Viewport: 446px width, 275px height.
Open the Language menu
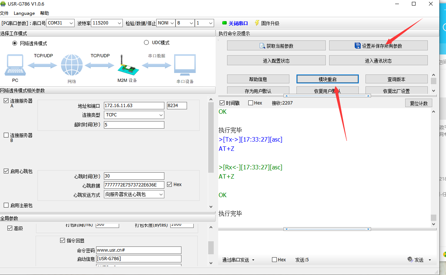[x=24, y=13]
